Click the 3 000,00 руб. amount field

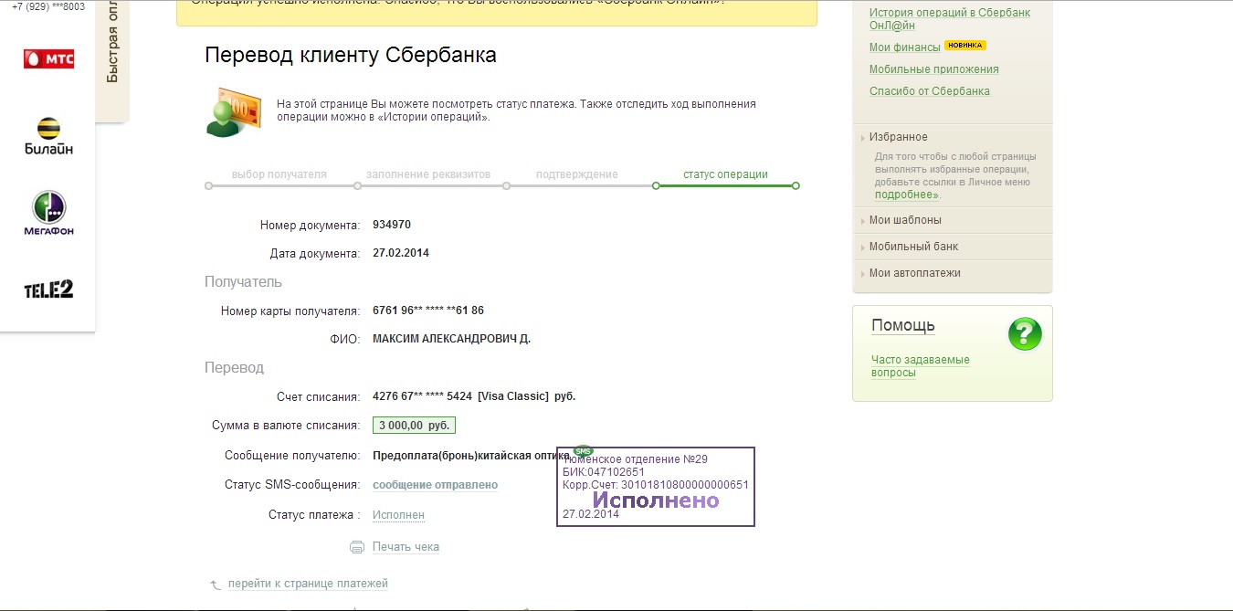(x=414, y=426)
